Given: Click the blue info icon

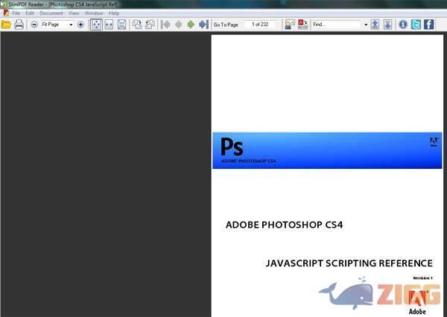Looking at the screenshot, I should point(403,25).
